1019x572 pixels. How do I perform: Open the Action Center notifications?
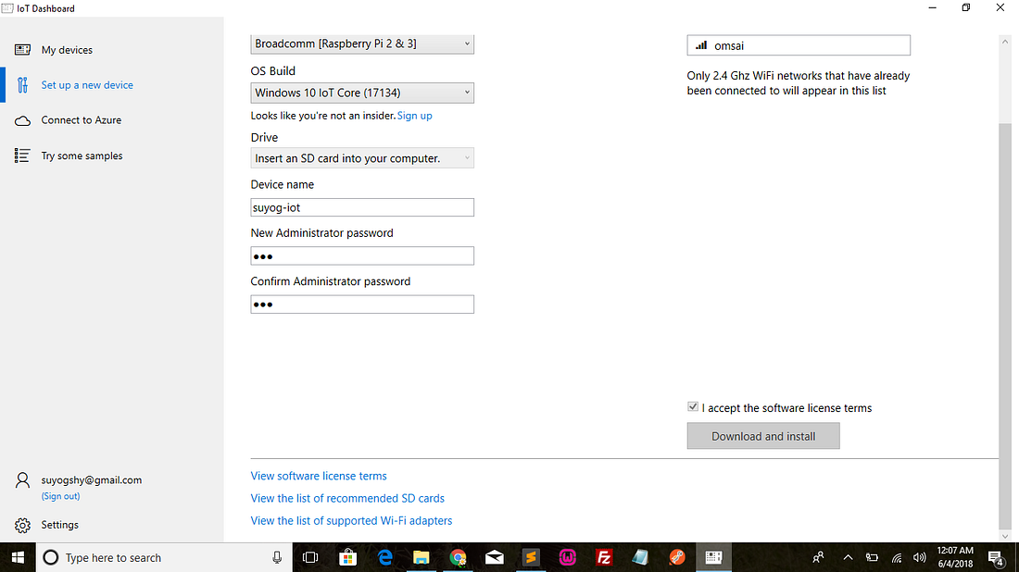pyautogui.click(x=997, y=557)
